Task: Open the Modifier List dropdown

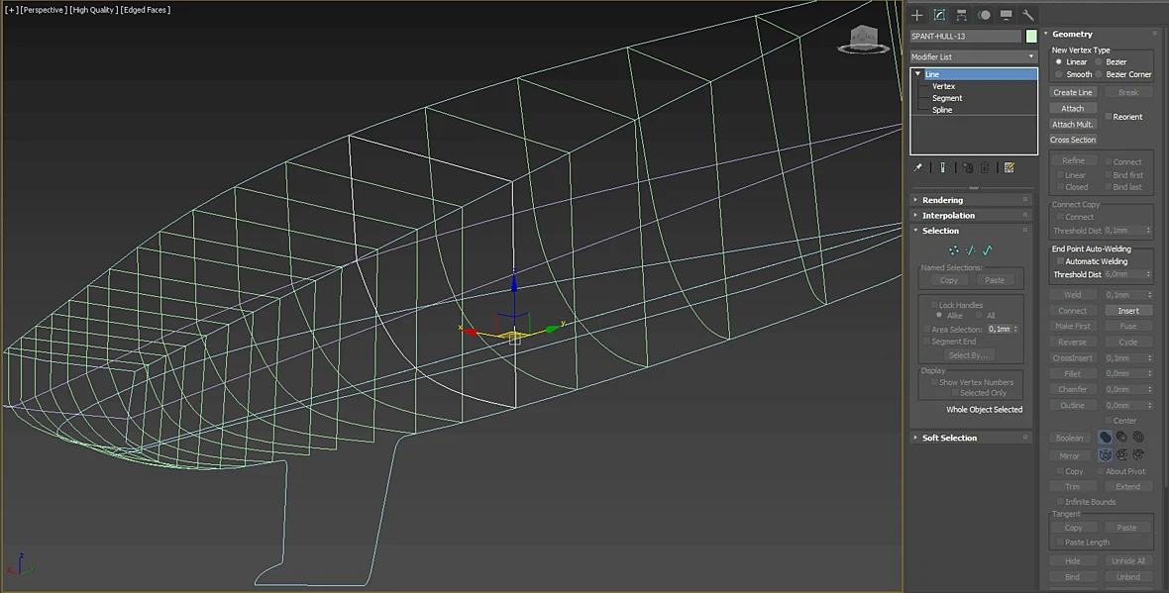Action: coord(974,56)
